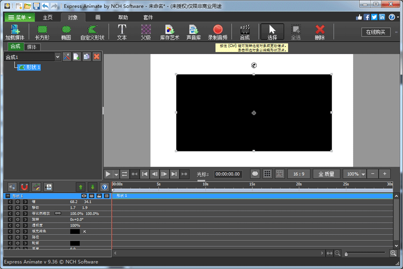Screen dimensions: 403x269
Task: Add a 长方形 rectangle shape
Action: tap(42, 32)
